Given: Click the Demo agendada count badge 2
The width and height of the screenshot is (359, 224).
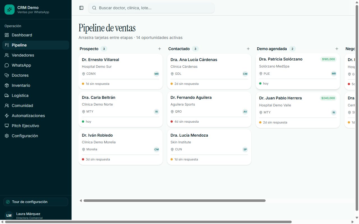Looking at the screenshot, I should (x=292, y=49).
